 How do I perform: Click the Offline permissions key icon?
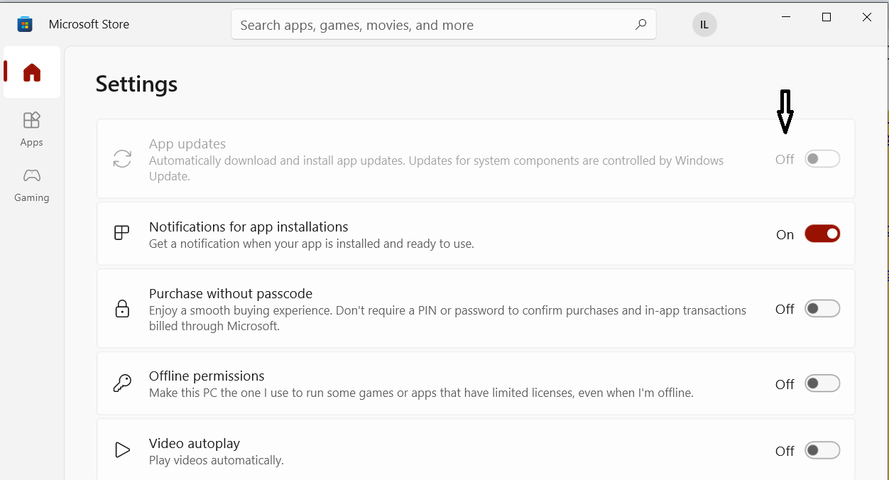click(x=122, y=383)
